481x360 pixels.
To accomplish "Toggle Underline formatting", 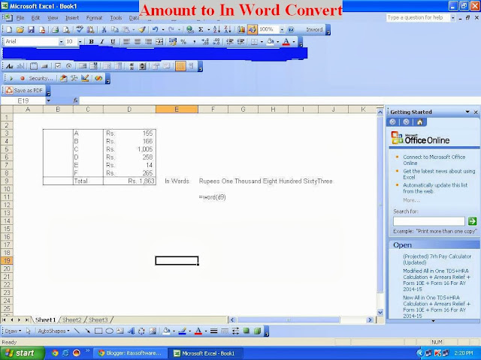I will [113, 42].
